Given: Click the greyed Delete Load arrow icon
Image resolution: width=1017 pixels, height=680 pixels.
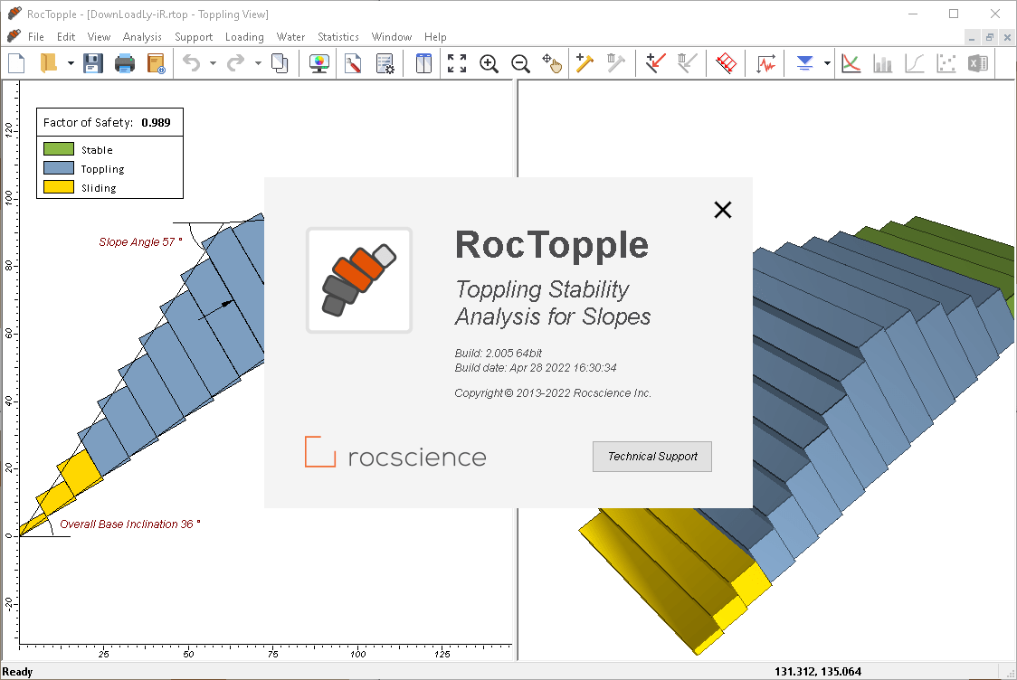Looking at the screenshot, I should [x=687, y=63].
